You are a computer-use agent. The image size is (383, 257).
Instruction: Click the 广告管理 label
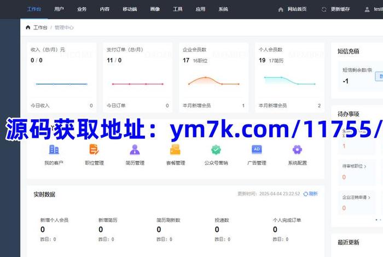(257, 163)
